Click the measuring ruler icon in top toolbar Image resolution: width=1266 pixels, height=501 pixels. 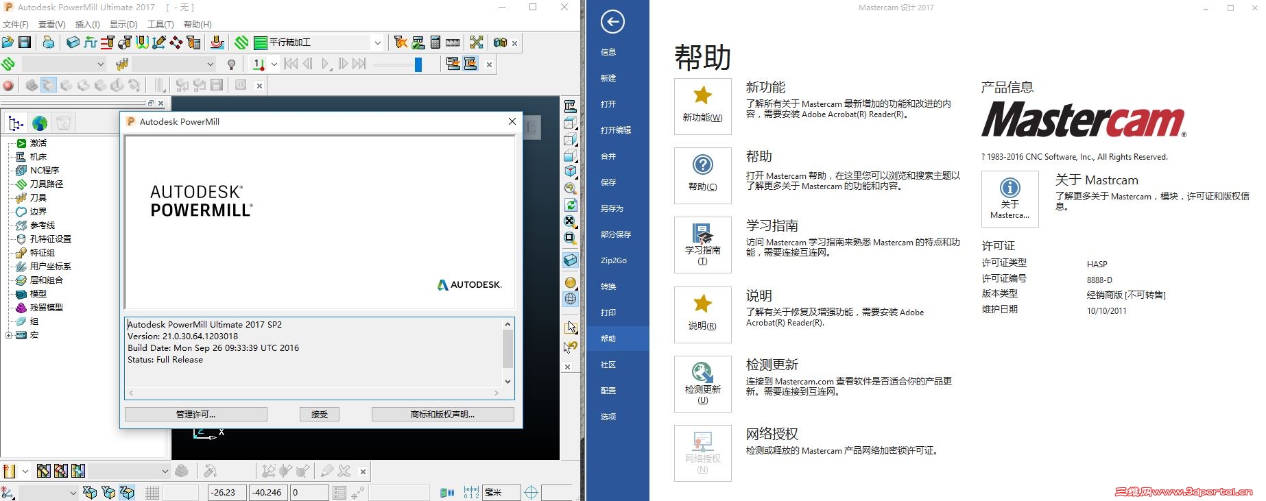pos(453,42)
